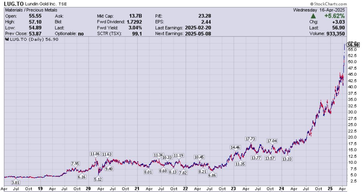Screen dimensions: 363x192
Task: Click the '7.82' trough price label
Action: [x=183, y=173]
